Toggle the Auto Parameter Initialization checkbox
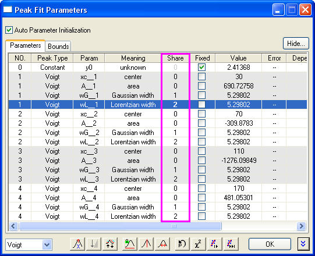Viewport: 315px width, 256px height. pos(9,30)
